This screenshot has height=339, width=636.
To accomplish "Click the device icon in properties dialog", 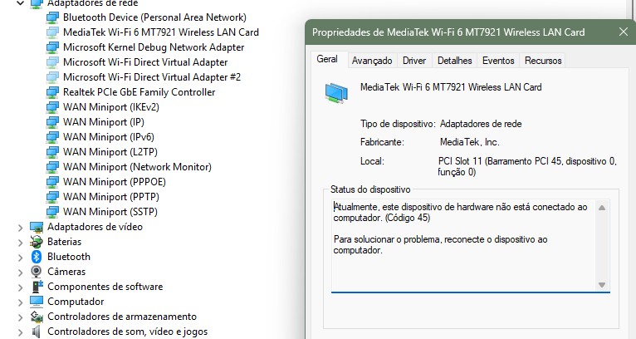I will pyautogui.click(x=336, y=93).
